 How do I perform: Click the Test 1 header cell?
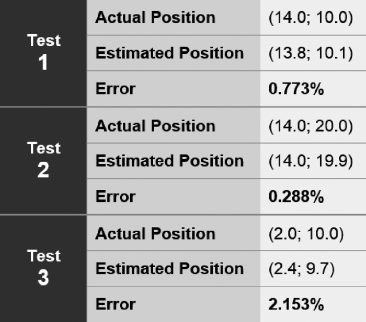(43, 52)
